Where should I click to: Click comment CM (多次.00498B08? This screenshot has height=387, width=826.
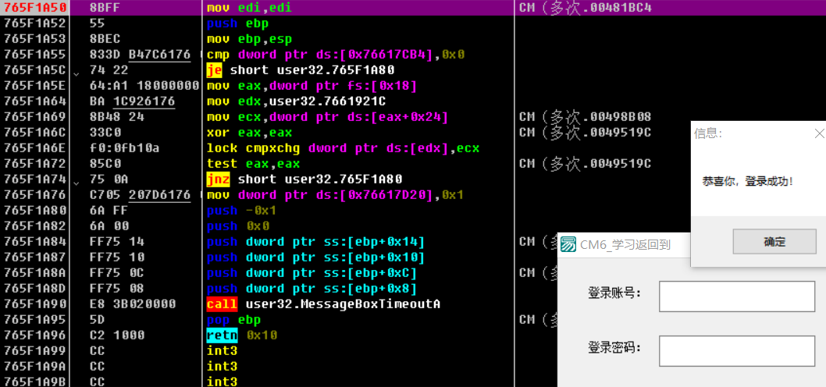pos(585,117)
